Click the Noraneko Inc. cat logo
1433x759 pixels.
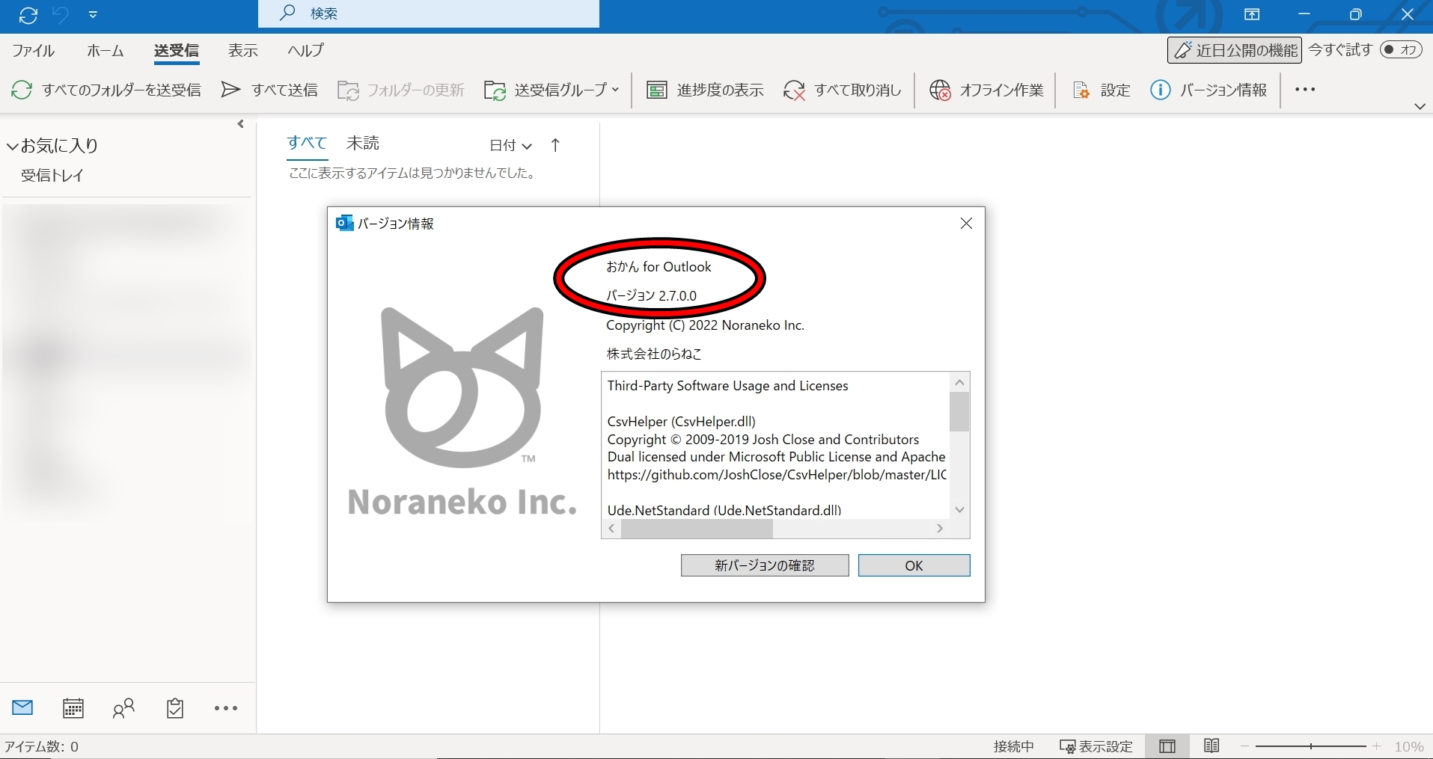(x=462, y=387)
